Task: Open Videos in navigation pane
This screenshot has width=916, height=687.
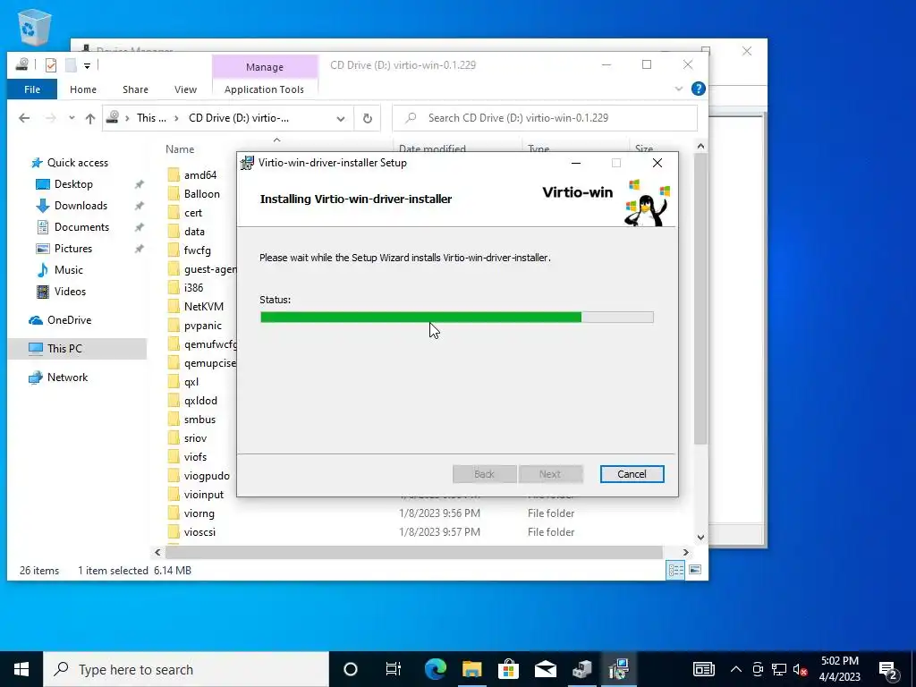Action: [x=70, y=291]
